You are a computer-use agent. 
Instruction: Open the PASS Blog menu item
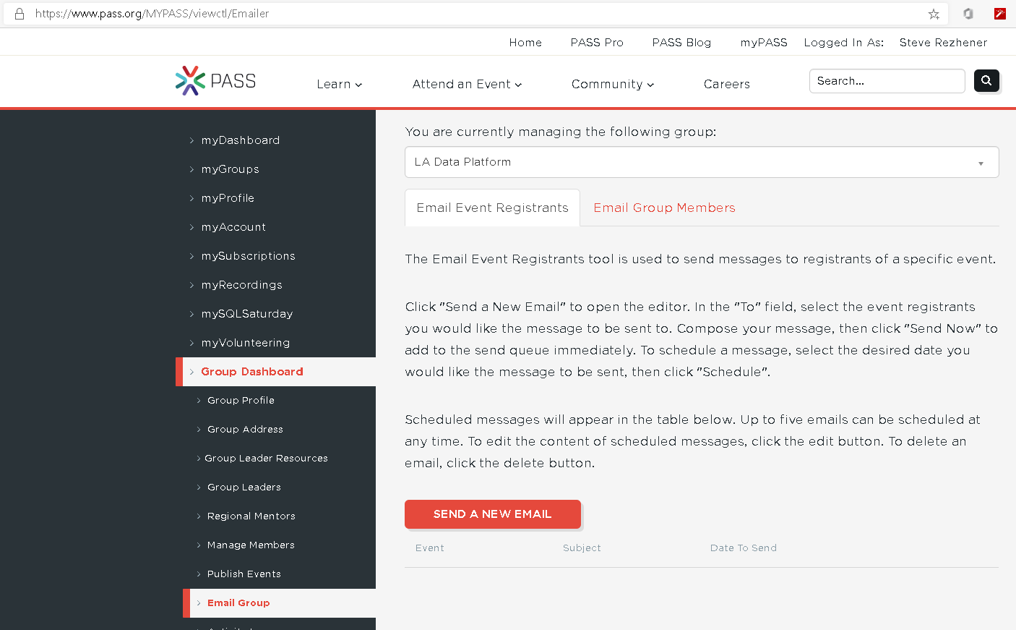click(681, 42)
